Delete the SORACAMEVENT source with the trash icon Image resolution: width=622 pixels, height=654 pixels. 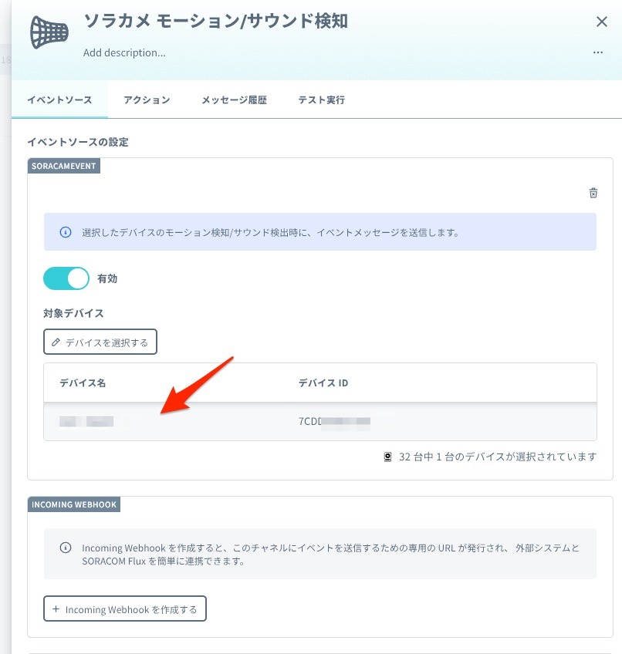[593, 193]
